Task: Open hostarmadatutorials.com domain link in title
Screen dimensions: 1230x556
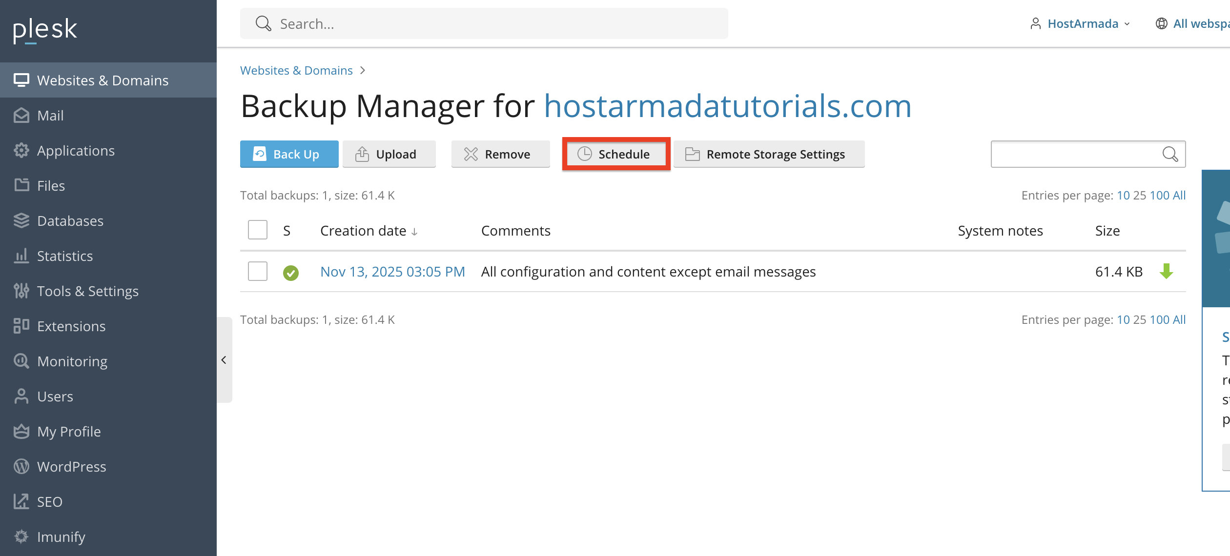Action: pyautogui.click(x=728, y=106)
